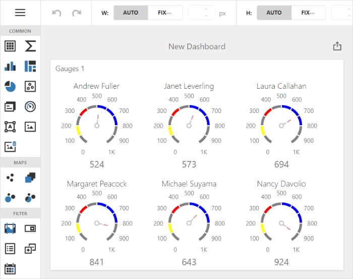
Task: Click the value 573 under Janet Leverling
Action: (189, 164)
